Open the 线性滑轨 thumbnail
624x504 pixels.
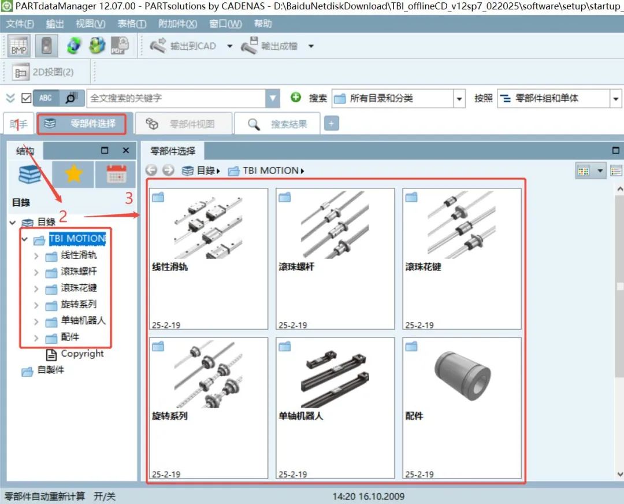(x=209, y=259)
